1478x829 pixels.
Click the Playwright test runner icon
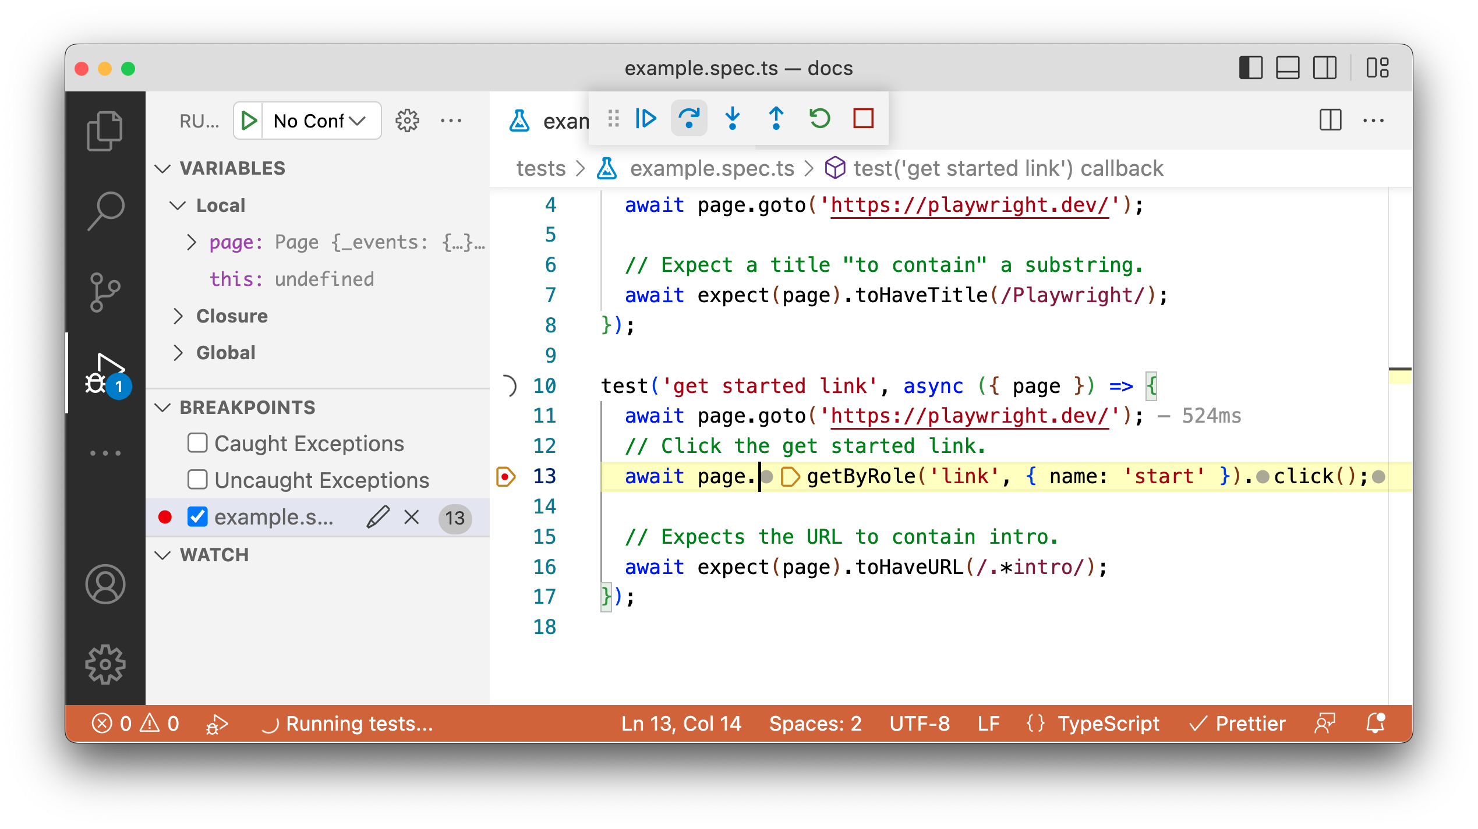pyautogui.click(x=519, y=120)
